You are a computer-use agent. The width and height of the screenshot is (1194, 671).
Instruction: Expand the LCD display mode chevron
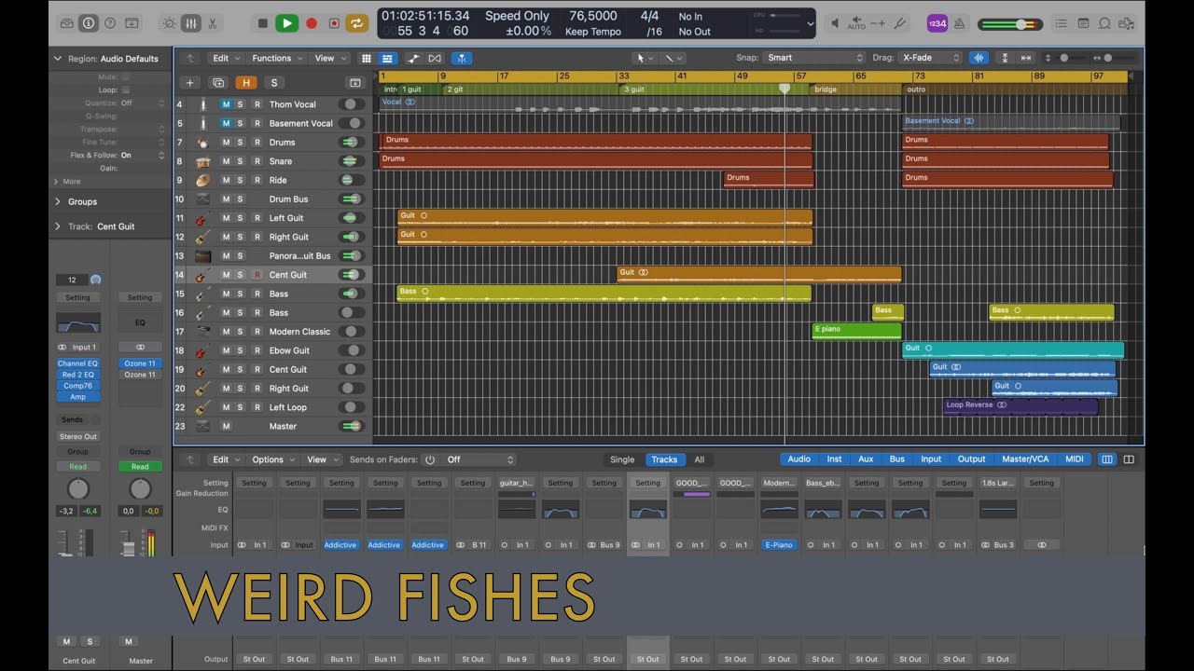810,23
